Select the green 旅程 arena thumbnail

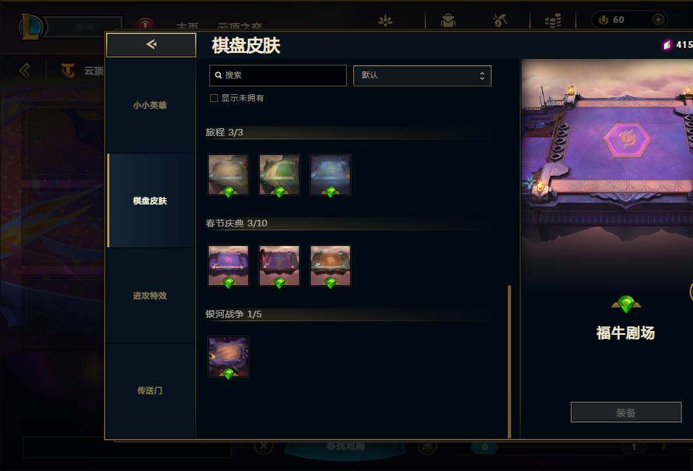tap(279, 175)
